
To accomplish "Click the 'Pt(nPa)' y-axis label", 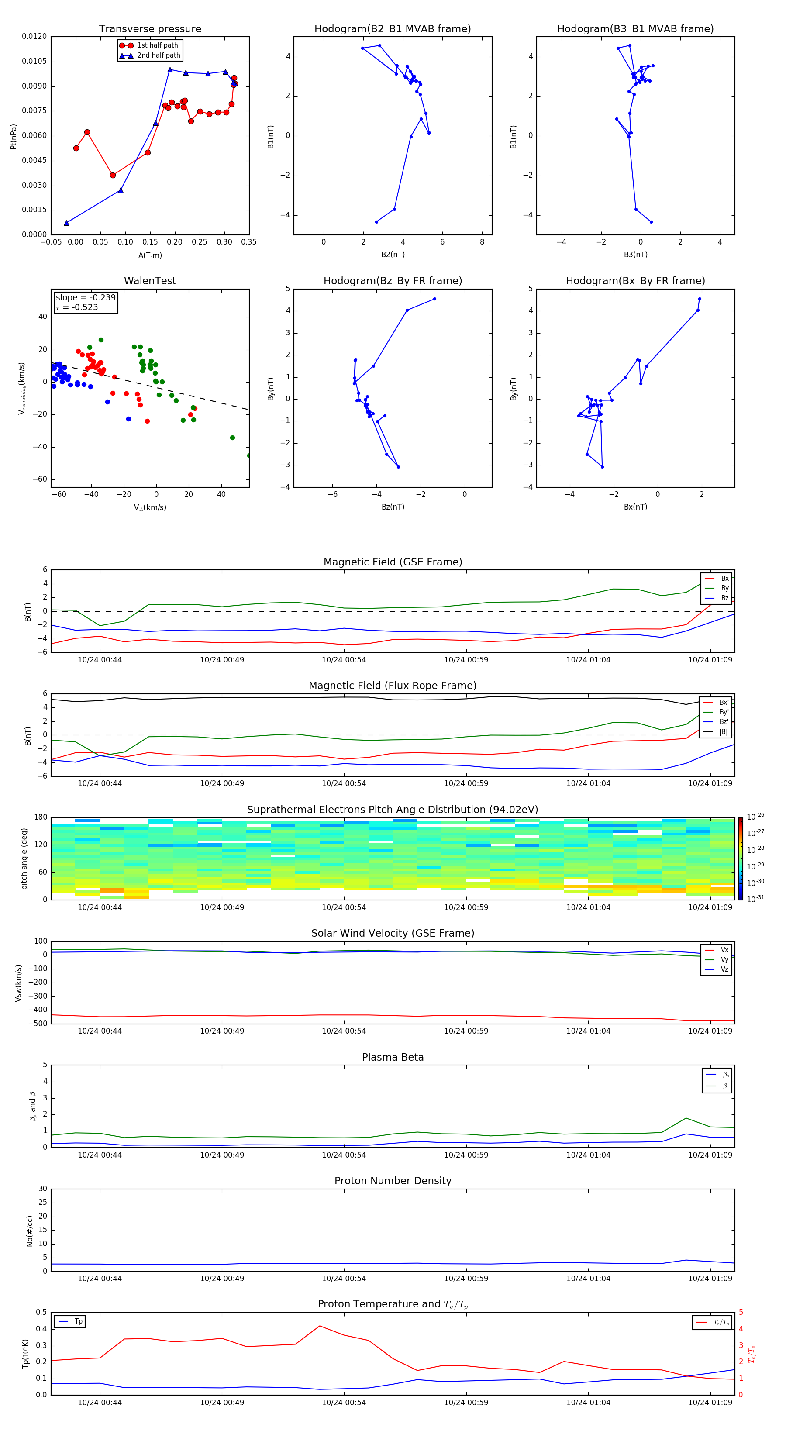I will click(x=14, y=137).
